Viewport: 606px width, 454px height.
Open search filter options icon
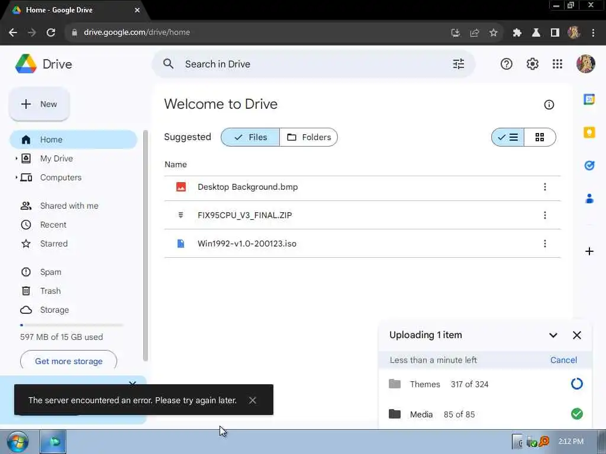459,64
